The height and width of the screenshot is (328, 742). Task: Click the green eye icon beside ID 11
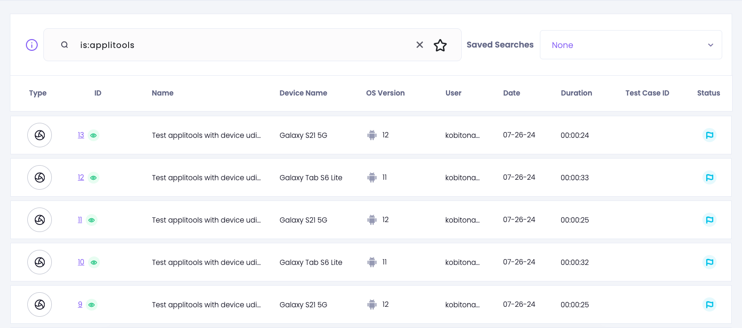(x=92, y=220)
